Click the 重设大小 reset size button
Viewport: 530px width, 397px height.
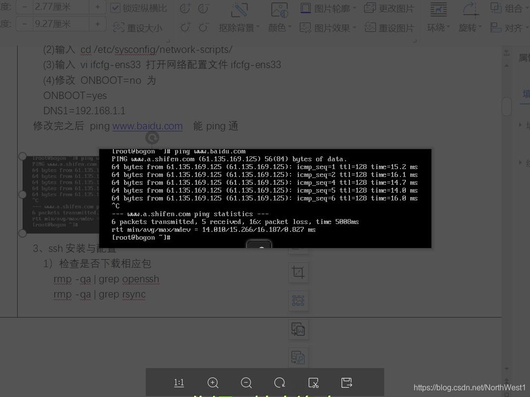(x=137, y=27)
